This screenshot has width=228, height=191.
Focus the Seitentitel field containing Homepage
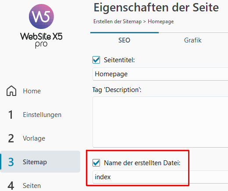click(160, 74)
